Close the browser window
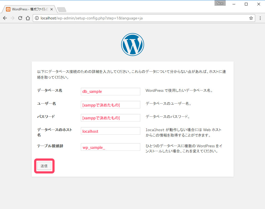Viewport: 265px width, 209px height. pos(258,4)
